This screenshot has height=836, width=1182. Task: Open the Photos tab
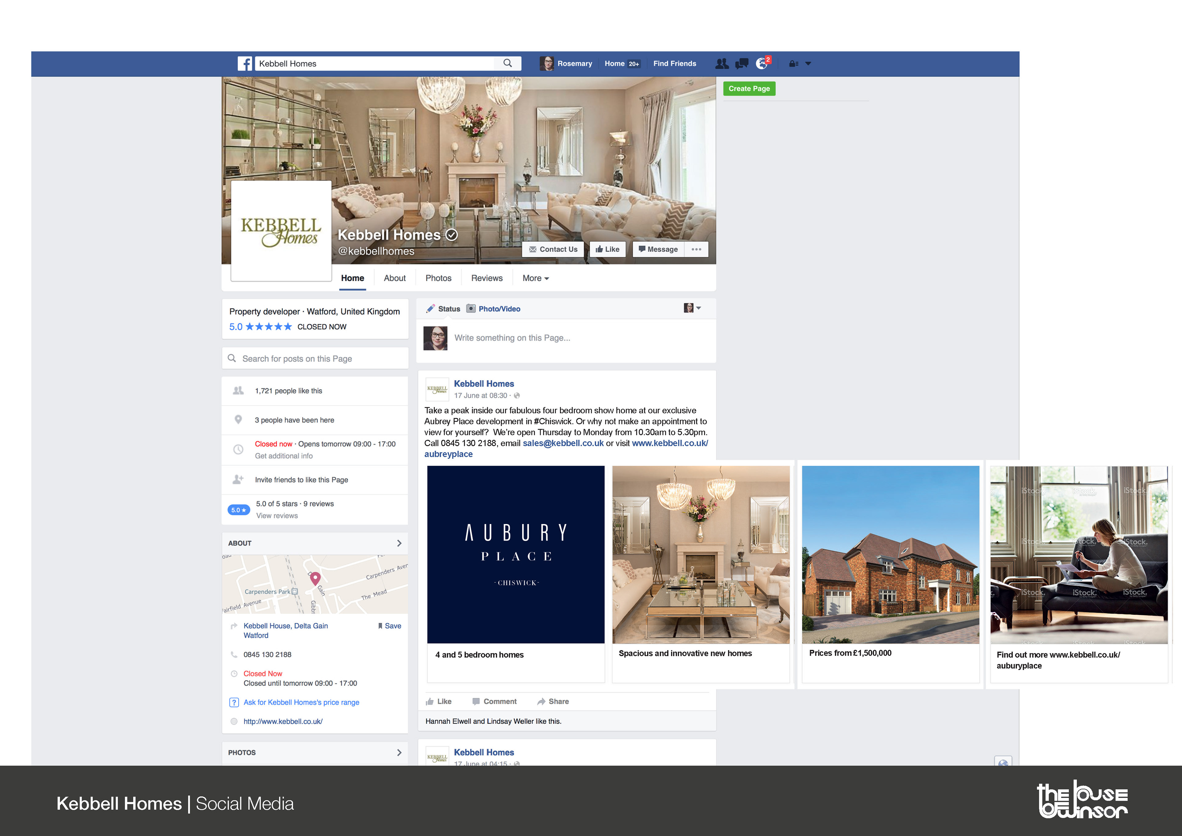click(x=438, y=278)
